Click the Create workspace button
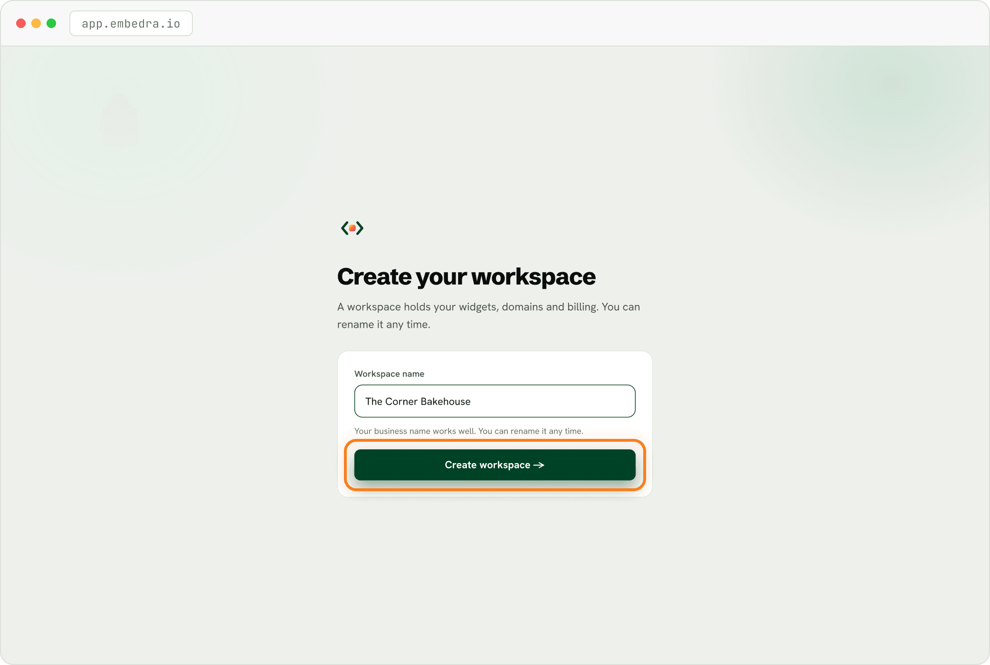The width and height of the screenshot is (990, 665). point(495,465)
